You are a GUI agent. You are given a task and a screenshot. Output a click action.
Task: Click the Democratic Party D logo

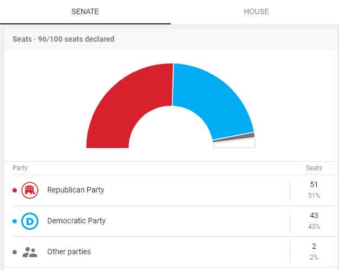click(30, 221)
